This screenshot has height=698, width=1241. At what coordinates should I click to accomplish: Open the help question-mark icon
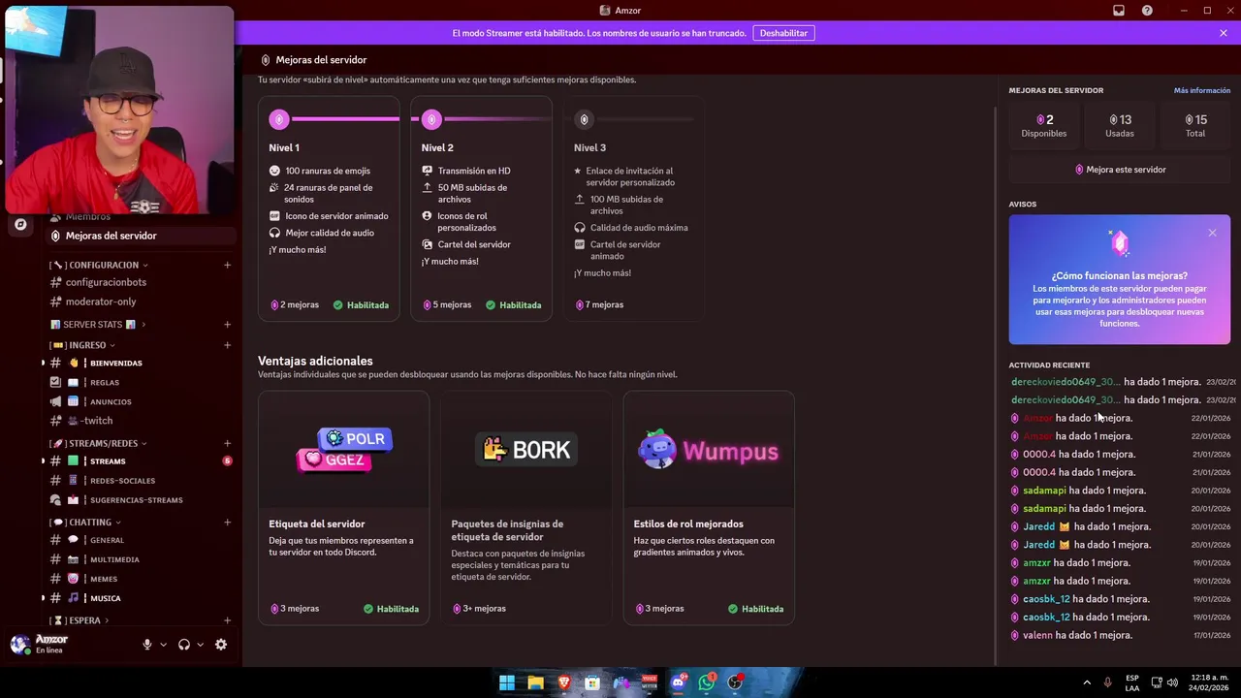coord(1148,11)
